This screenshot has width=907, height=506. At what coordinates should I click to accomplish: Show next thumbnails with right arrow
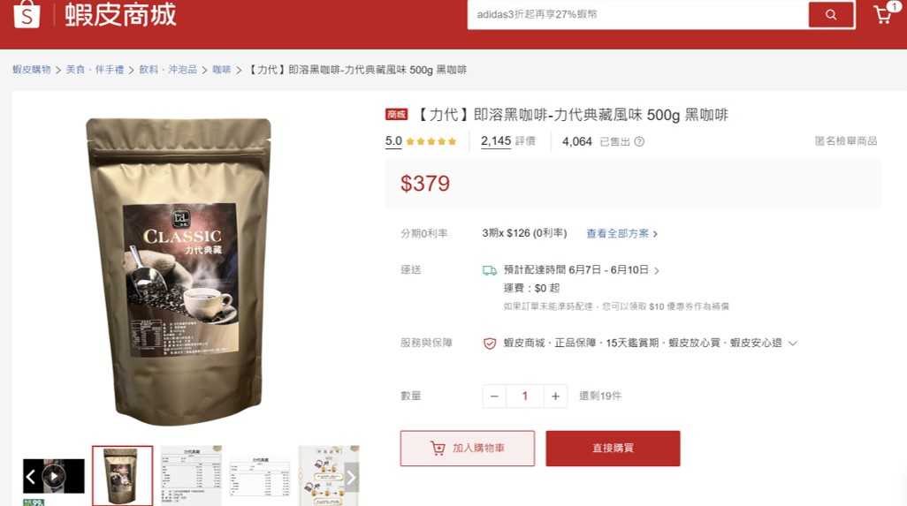click(351, 477)
